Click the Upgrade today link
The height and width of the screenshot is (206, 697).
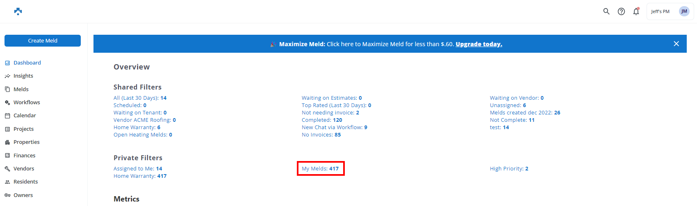tap(479, 44)
